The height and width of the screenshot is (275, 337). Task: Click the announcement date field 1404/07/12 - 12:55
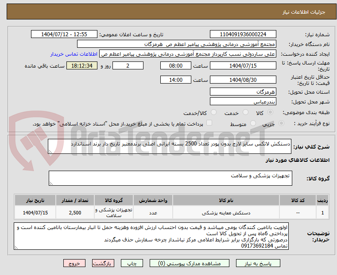click(64, 34)
